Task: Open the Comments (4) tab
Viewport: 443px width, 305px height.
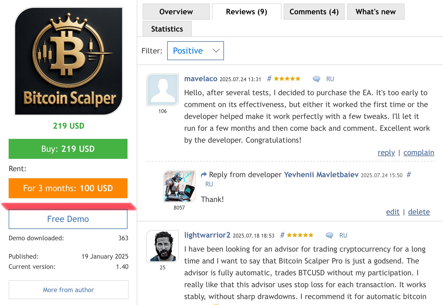Action: pos(314,12)
